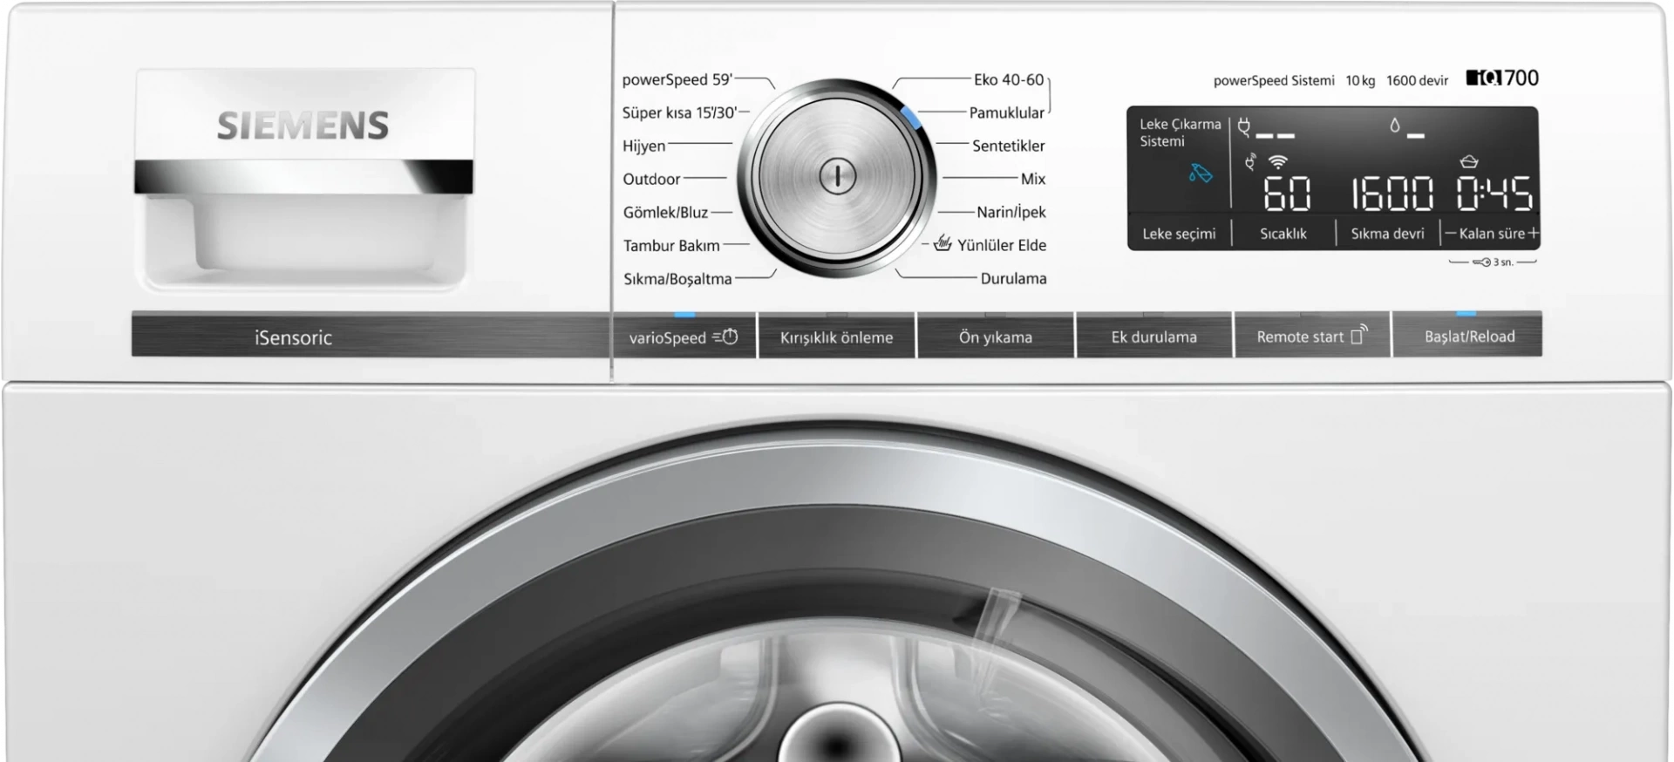The width and height of the screenshot is (1674, 762).
Task: Click the blue indicator mark on the dial
Action: (911, 117)
